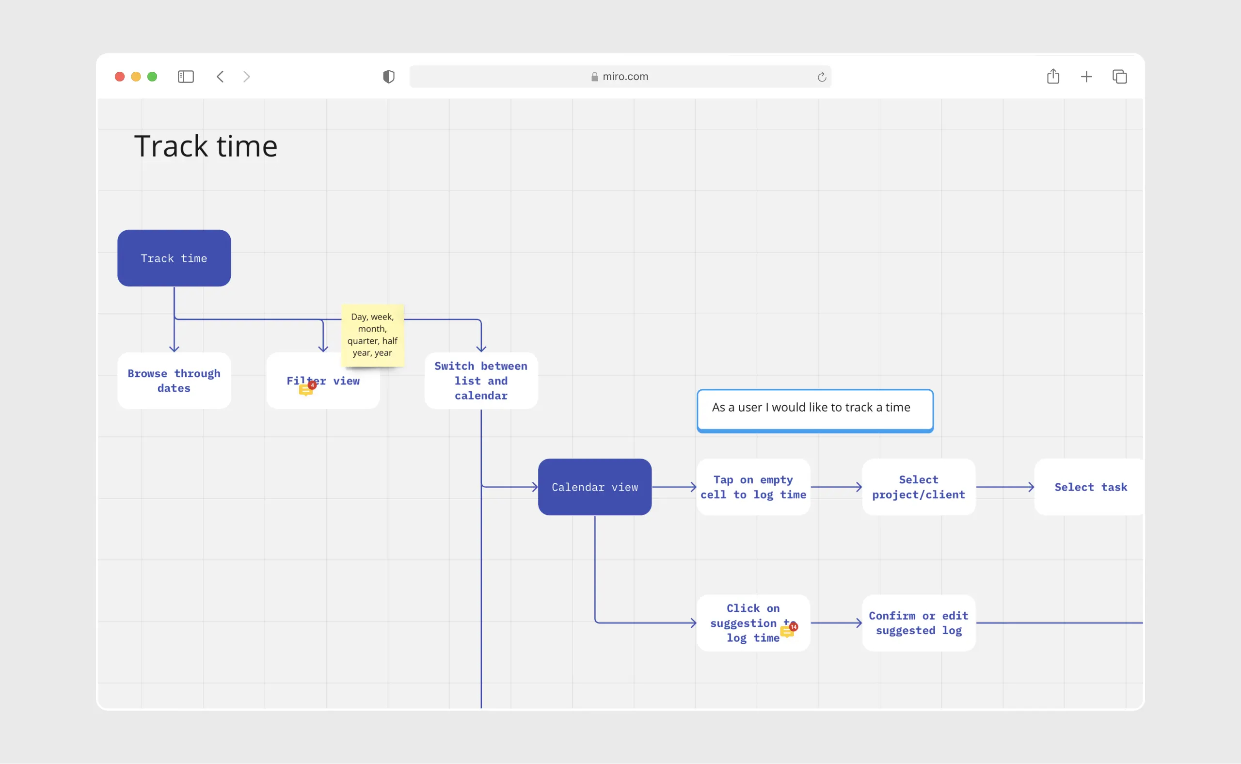Minimize the window with the yellow button
The height and width of the screenshot is (764, 1241).
[136, 77]
